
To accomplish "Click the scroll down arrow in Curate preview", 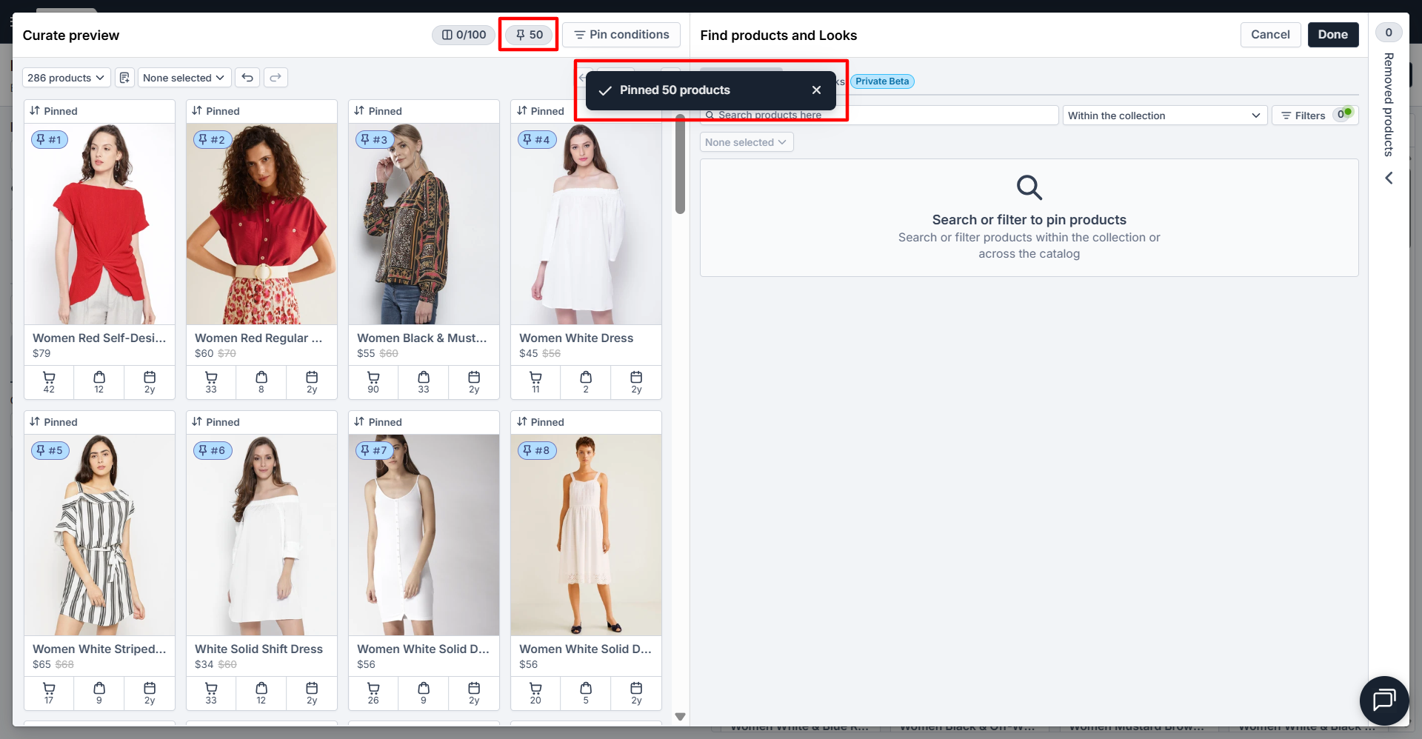I will [x=680, y=717].
